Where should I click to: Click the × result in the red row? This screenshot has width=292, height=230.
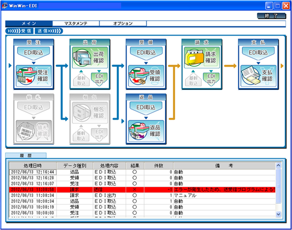point(135,190)
